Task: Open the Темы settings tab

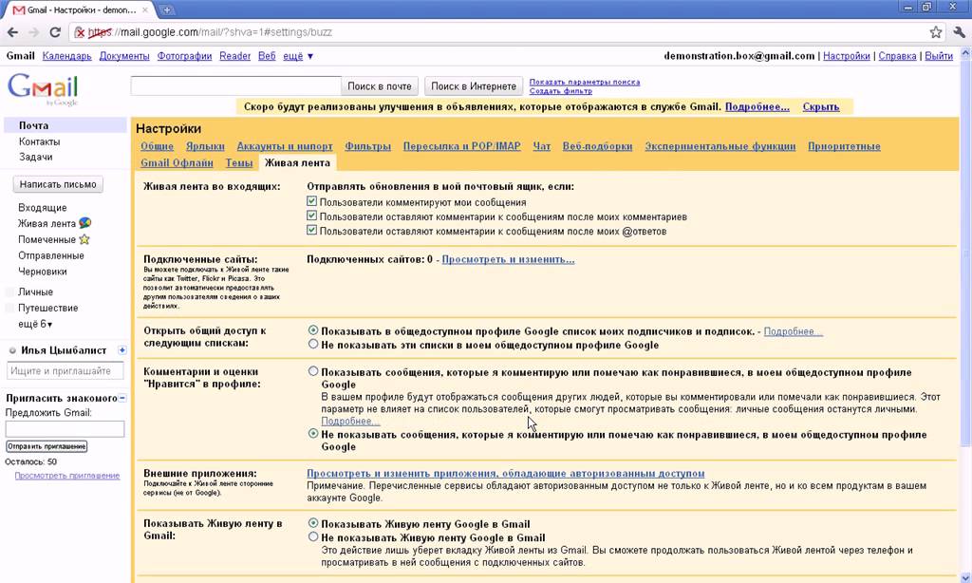Action: point(238,162)
